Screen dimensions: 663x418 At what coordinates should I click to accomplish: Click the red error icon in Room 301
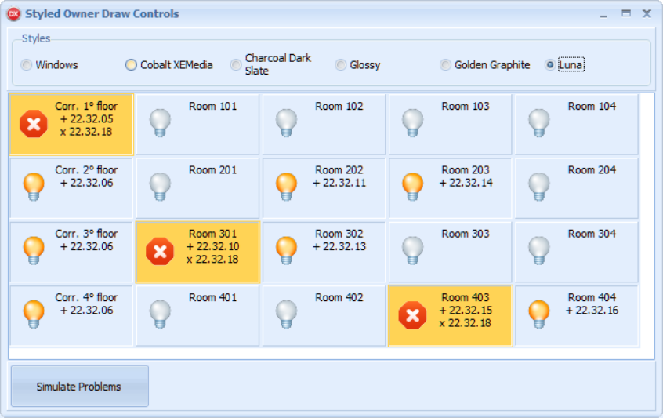pyautogui.click(x=160, y=251)
